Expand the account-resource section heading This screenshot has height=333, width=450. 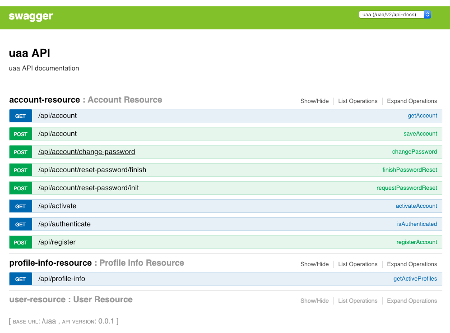85,100
